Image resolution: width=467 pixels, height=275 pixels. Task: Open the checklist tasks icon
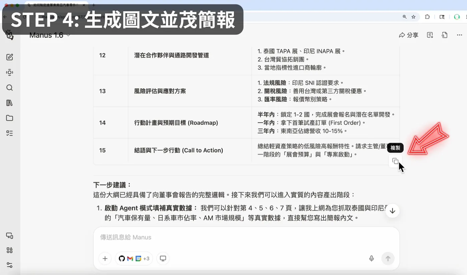click(x=10, y=133)
